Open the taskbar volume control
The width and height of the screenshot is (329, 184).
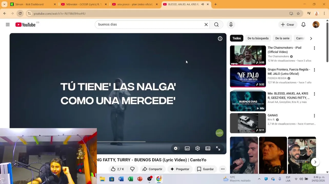pyautogui.click(x=301, y=179)
